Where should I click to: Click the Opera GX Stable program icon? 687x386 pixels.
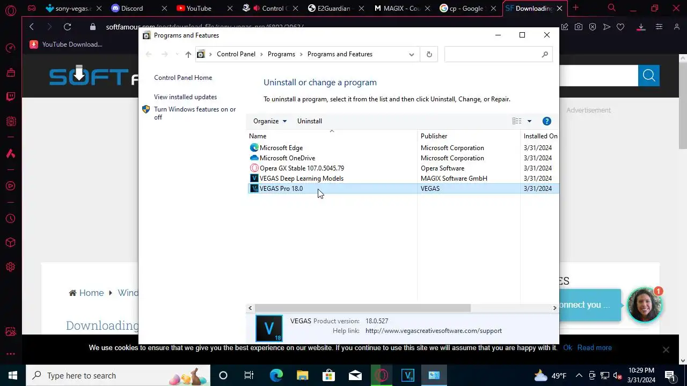point(254,168)
